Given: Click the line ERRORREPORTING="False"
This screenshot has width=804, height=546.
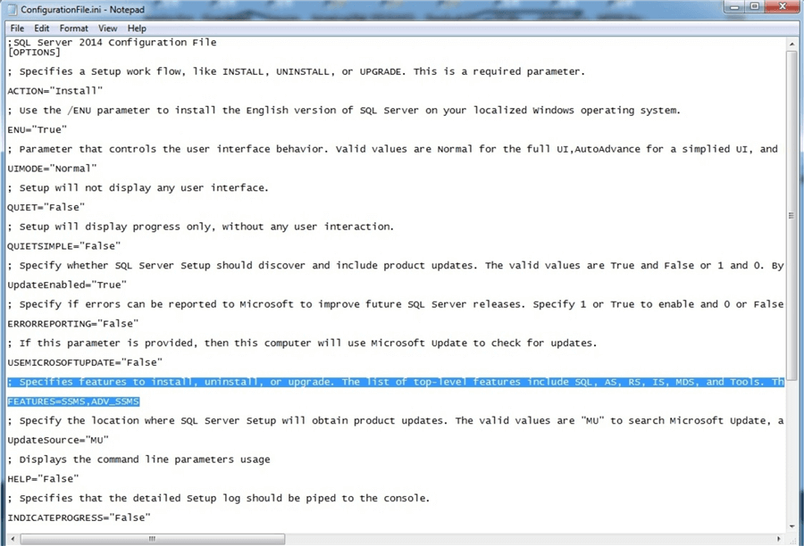Looking at the screenshot, I should (73, 324).
